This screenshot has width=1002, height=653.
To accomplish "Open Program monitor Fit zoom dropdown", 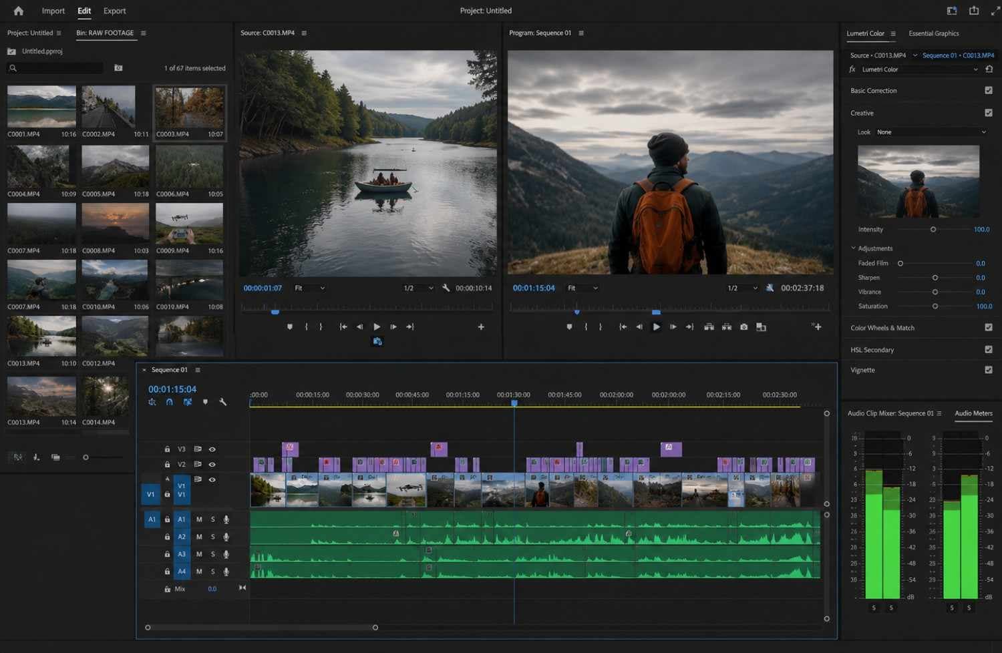I will [x=582, y=288].
